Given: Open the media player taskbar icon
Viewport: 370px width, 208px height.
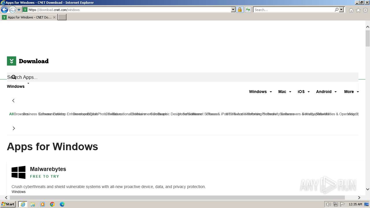Looking at the screenshot, I should click(42, 204).
